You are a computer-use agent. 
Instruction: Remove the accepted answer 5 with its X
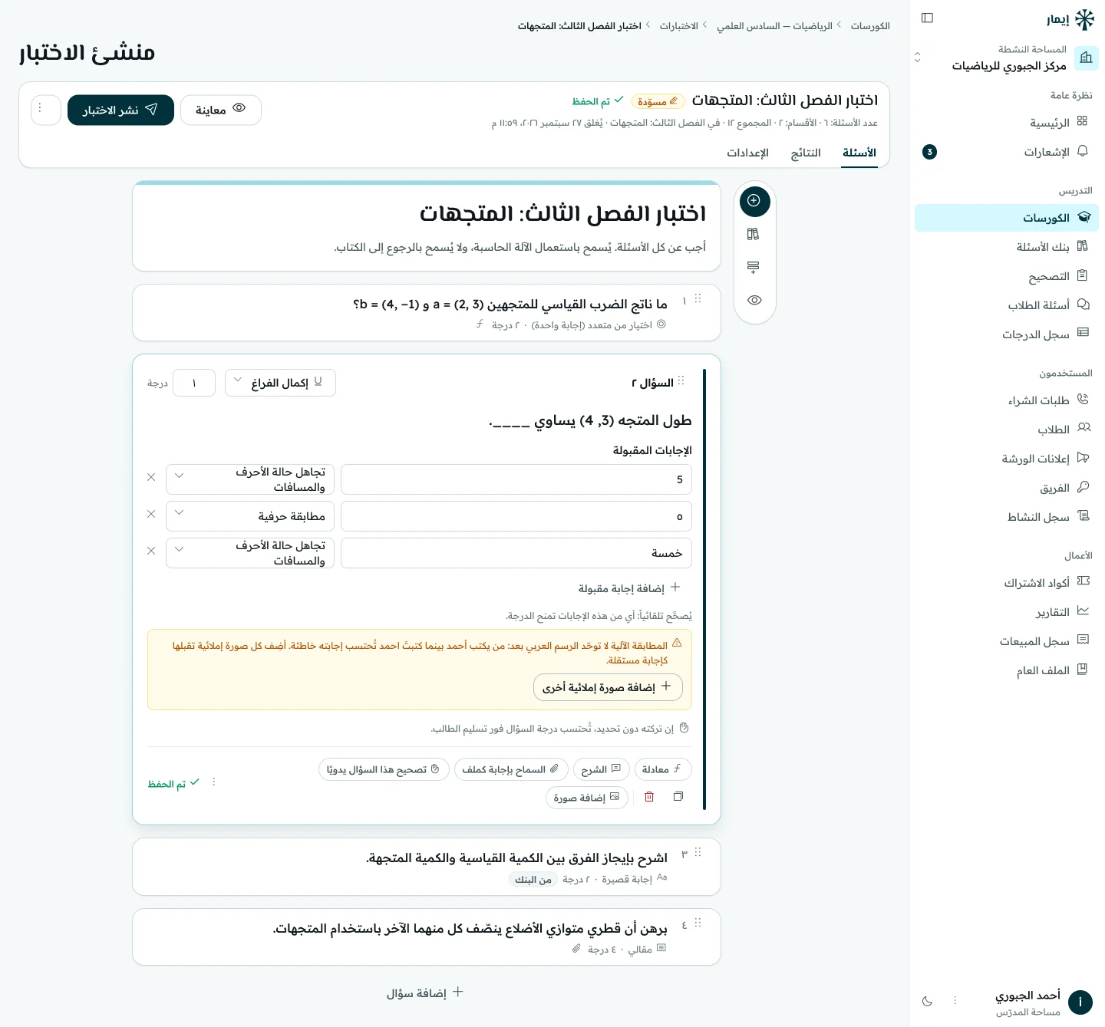[151, 477]
